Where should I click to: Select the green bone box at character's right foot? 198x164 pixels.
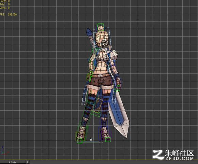coord(80,141)
